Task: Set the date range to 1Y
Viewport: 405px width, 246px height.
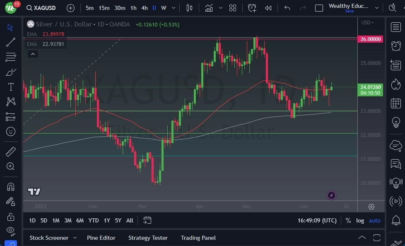Action: pos(107,220)
